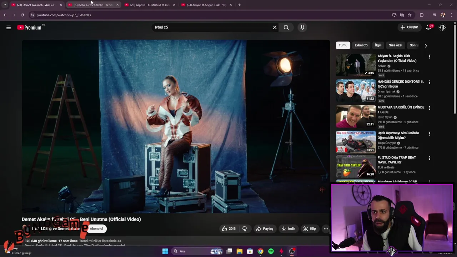Open options menu for Ahiyan Yaşlandım video

[x=430, y=57]
